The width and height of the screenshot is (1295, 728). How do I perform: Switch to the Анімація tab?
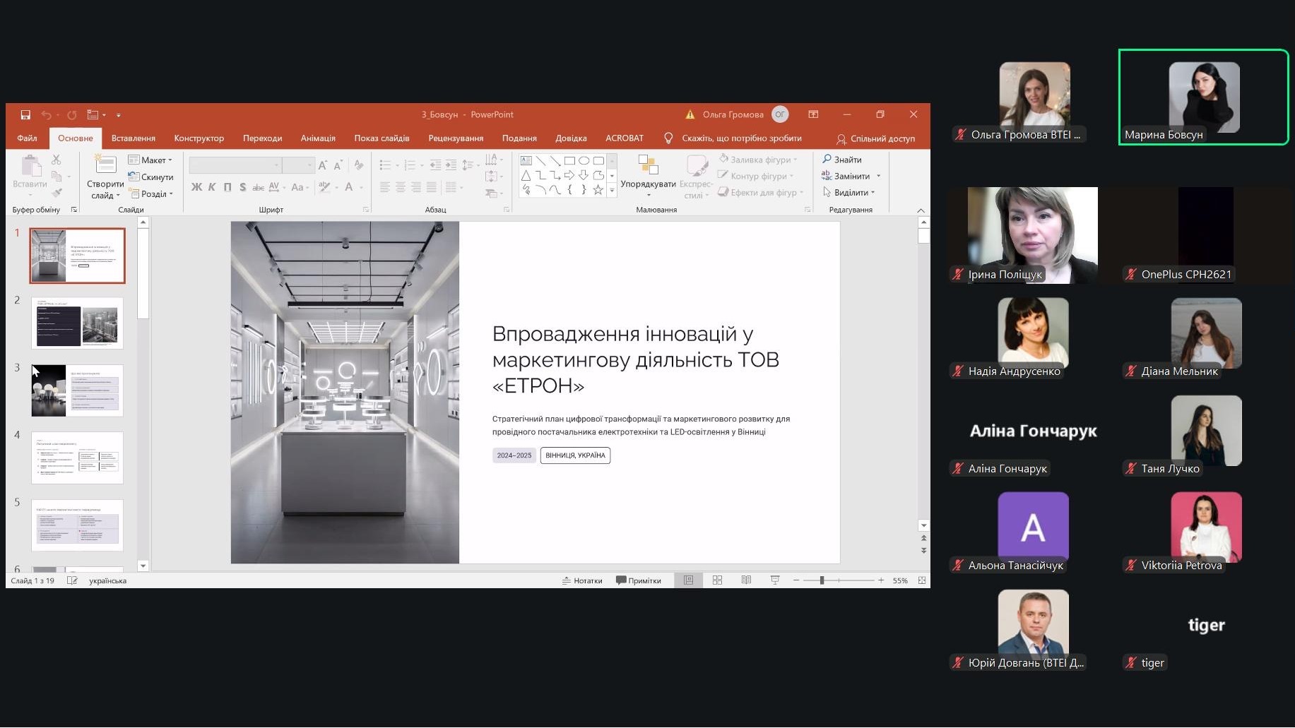point(318,138)
